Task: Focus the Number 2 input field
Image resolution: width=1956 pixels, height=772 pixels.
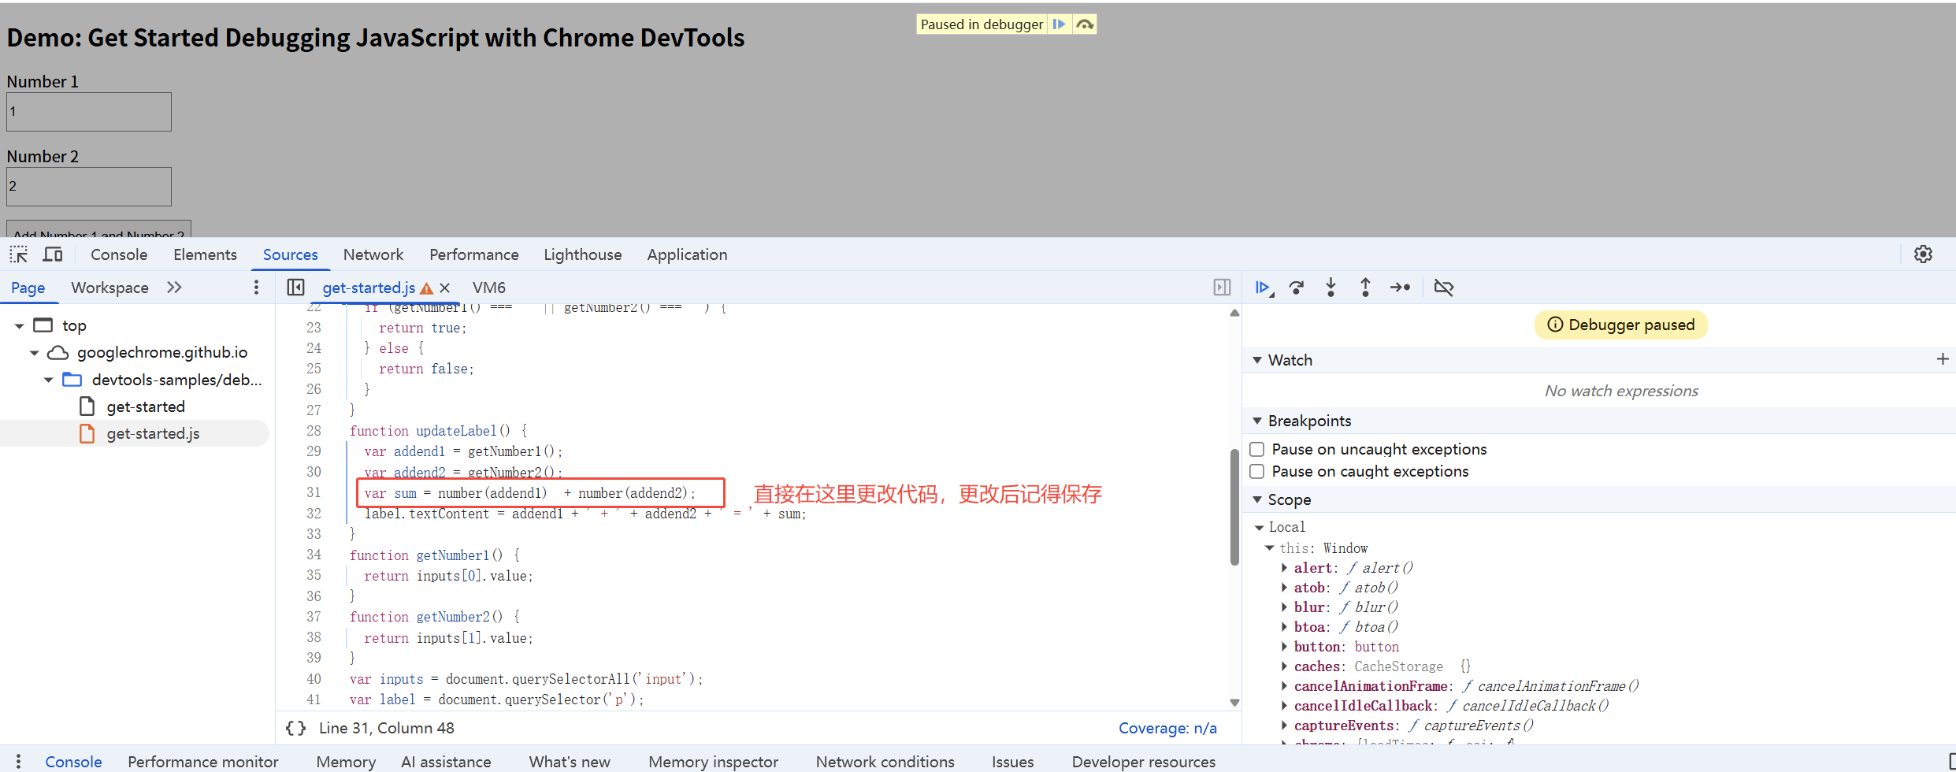Action: tap(89, 187)
